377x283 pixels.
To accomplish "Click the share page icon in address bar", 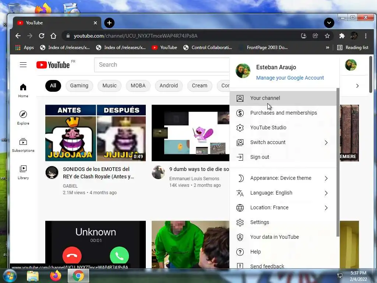I will pos(316,36).
